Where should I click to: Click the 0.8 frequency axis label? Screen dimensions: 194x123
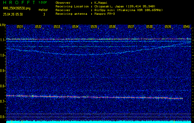(x=2, y=86)
